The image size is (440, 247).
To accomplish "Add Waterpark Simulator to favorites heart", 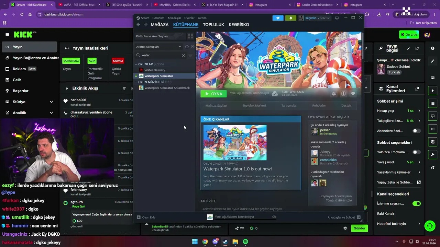I will [x=353, y=94].
